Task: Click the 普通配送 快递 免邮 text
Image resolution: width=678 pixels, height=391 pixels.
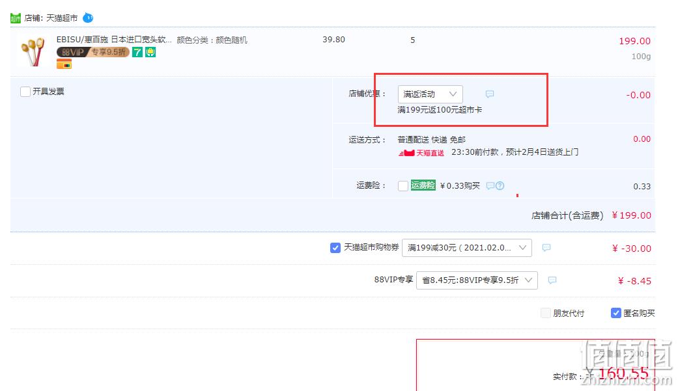Action: coord(432,140)
